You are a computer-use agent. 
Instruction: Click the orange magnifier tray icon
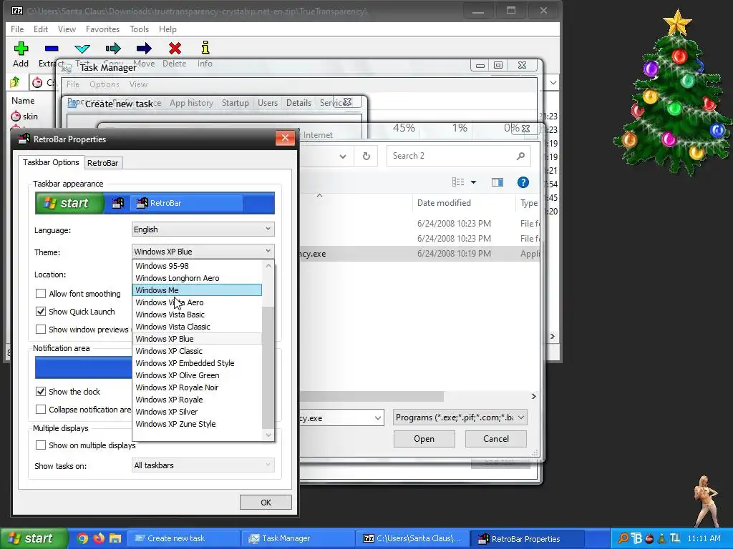[623, 538]
